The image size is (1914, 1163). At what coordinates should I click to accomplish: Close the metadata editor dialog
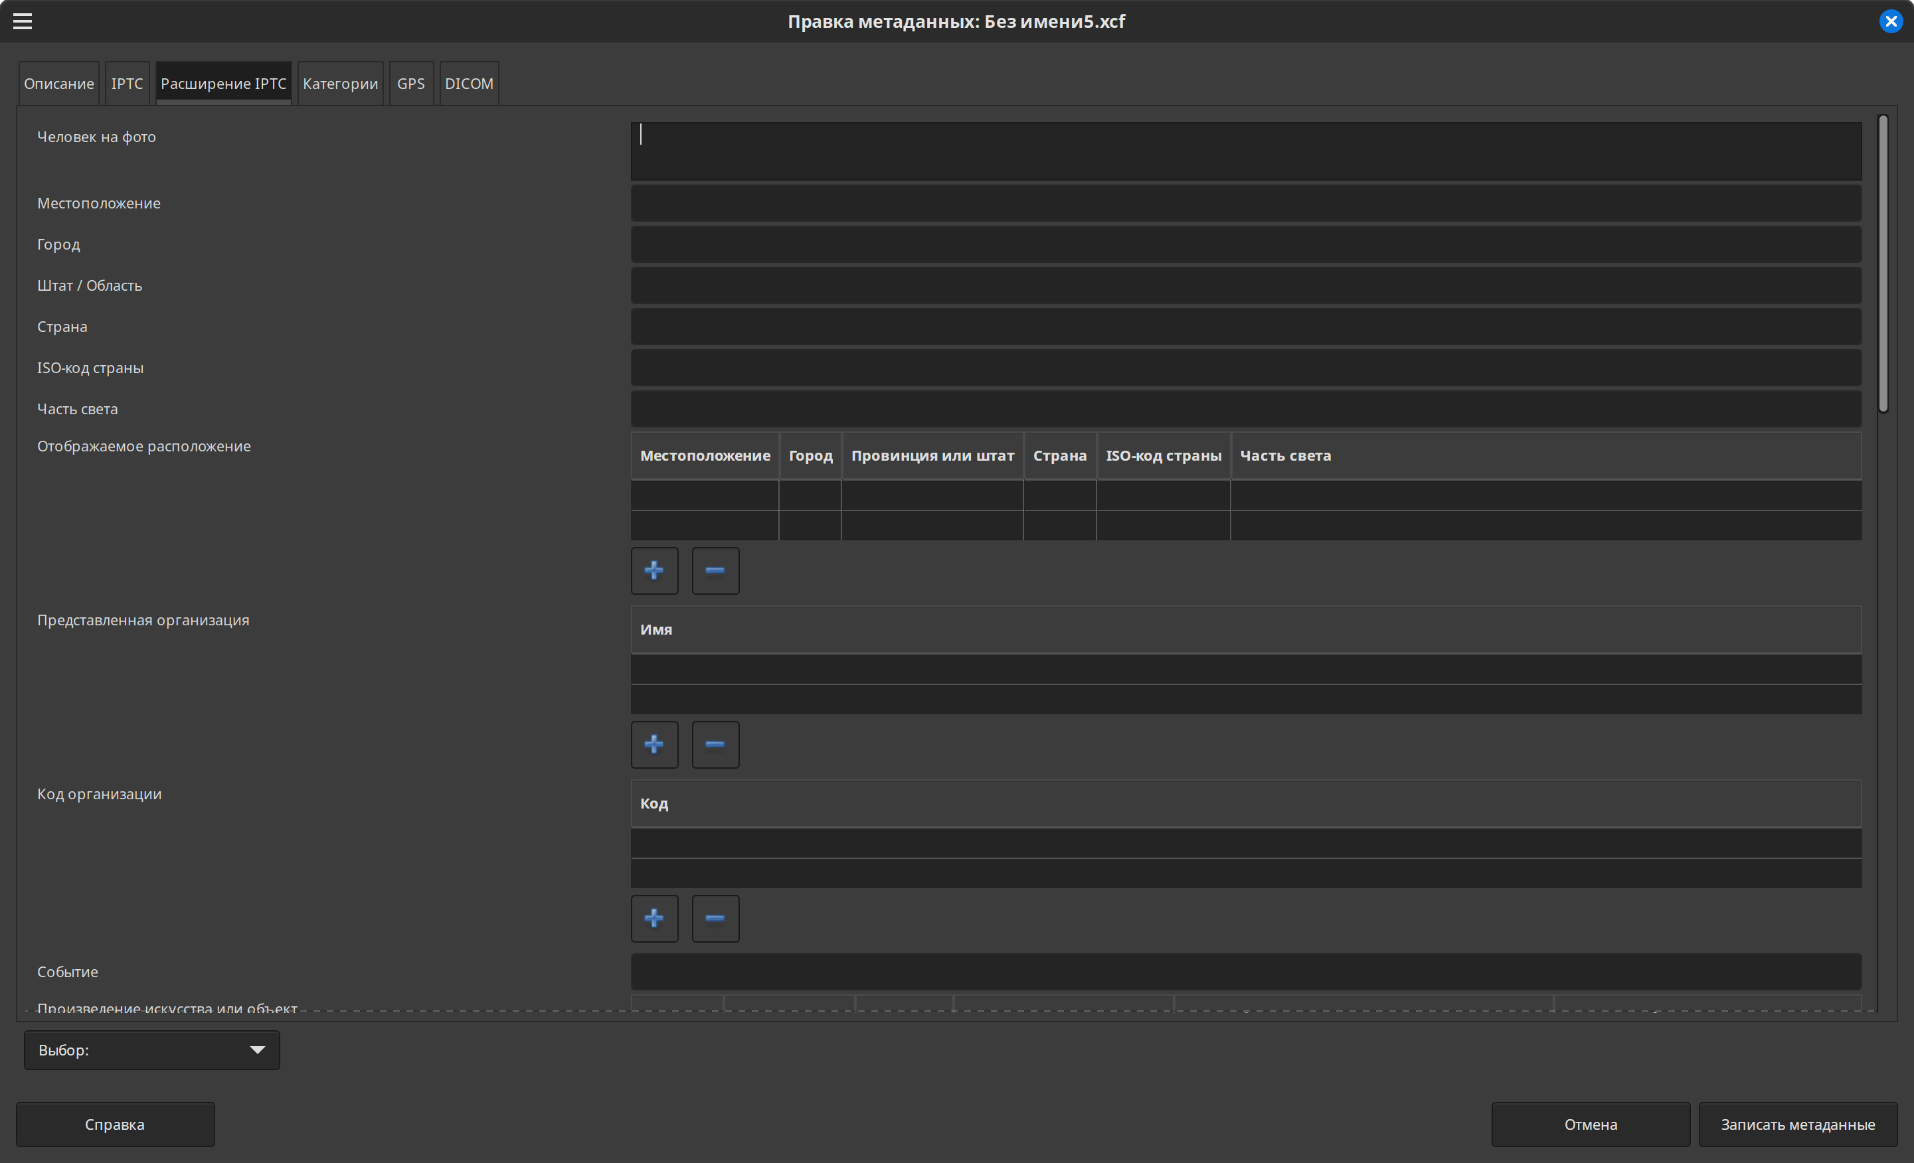coord(1891,21)
